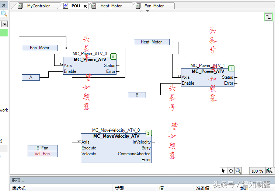Click the 准备值 column header
275x191 pixels.
tap(203, 188)
